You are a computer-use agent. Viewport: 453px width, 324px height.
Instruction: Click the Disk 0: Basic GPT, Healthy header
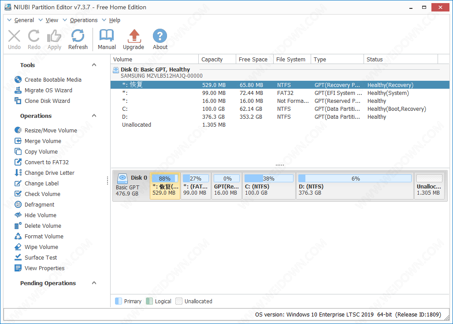coord(155,70)
